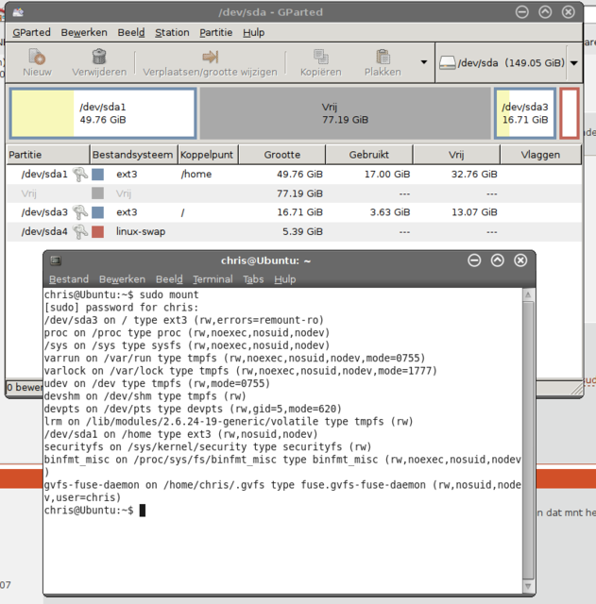
Task: Open the Partitie menu in GParted
Action: [x=215, y=32]
